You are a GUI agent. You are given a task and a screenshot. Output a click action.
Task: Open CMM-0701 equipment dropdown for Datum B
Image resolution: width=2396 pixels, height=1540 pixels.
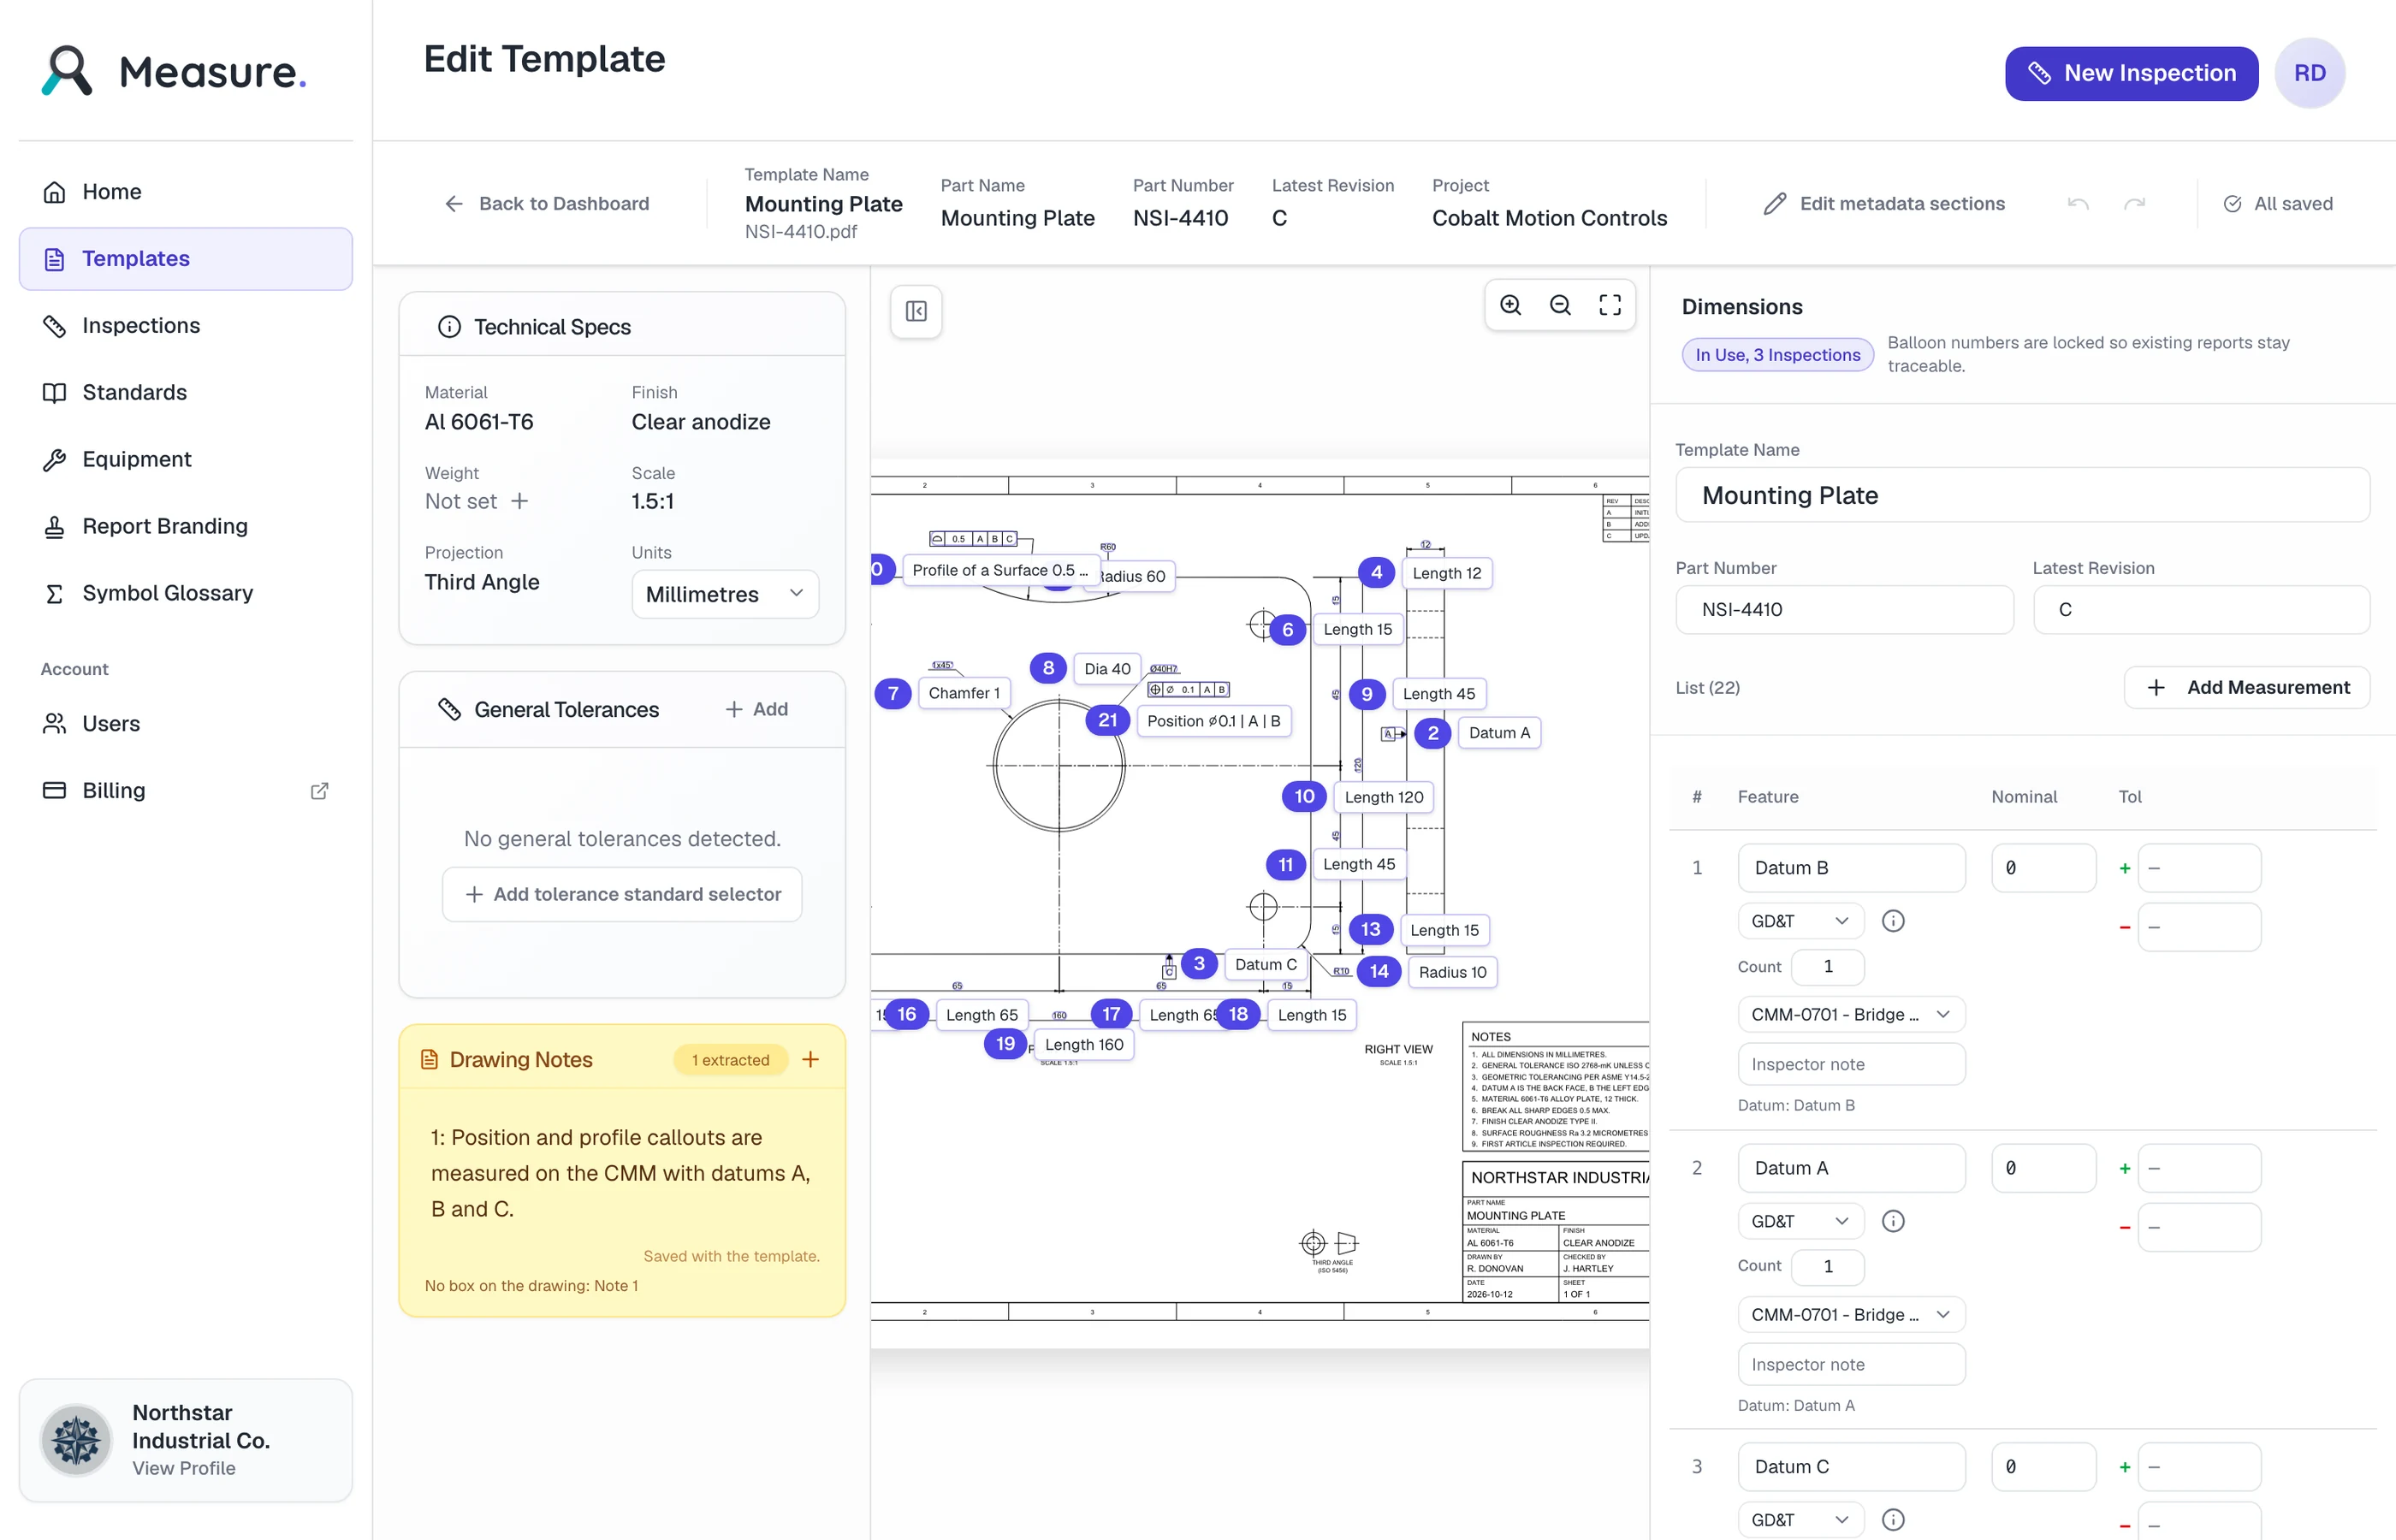(x=1851, y=1014)
